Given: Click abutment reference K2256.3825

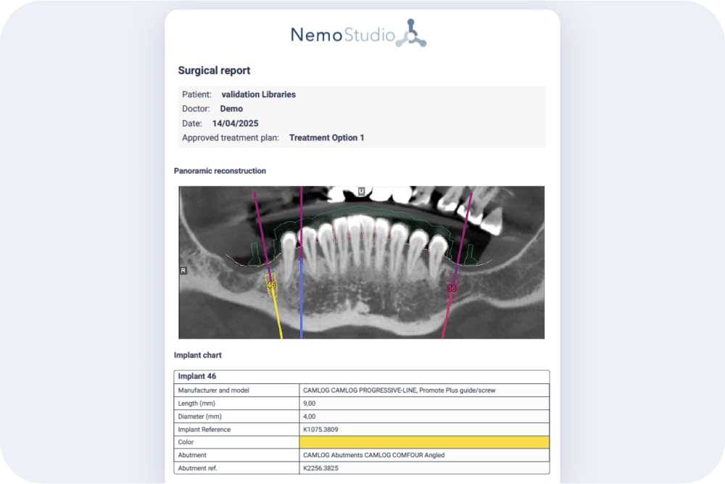Looking at the screenshot, I should point(320,468).
